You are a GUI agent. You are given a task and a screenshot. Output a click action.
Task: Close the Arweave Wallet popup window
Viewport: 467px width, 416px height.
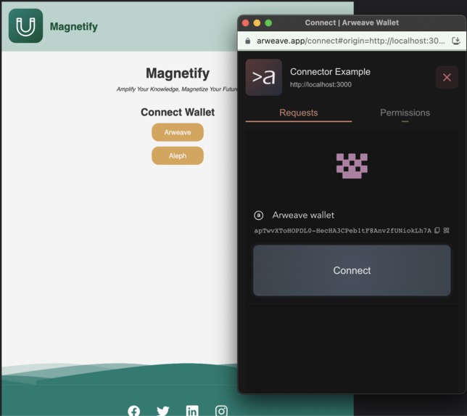245,23
